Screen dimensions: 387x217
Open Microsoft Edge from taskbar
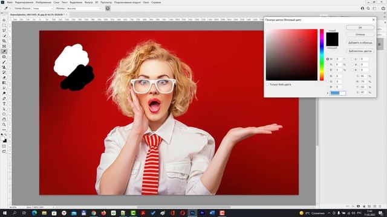(34, 213)
